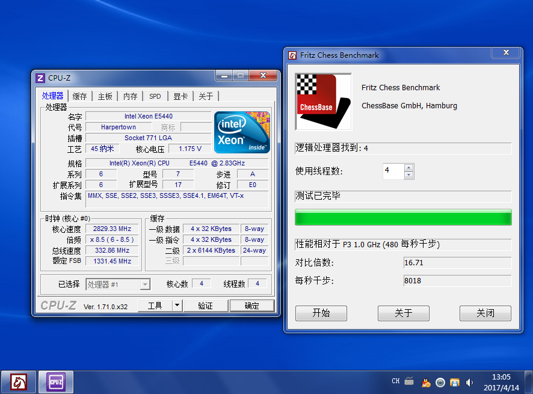The height and width of the screenshot is (394, 533).
Task: Click the 16.71 relative speed field
Action: pyautogui.click(x=457, y=262)
